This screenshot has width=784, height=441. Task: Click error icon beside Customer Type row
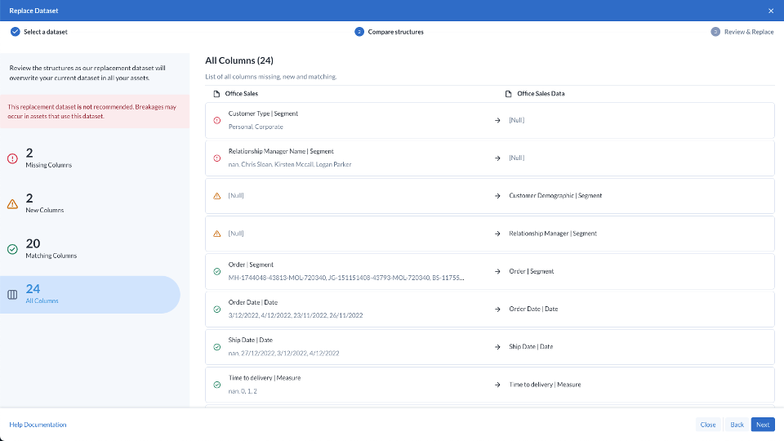216,120
